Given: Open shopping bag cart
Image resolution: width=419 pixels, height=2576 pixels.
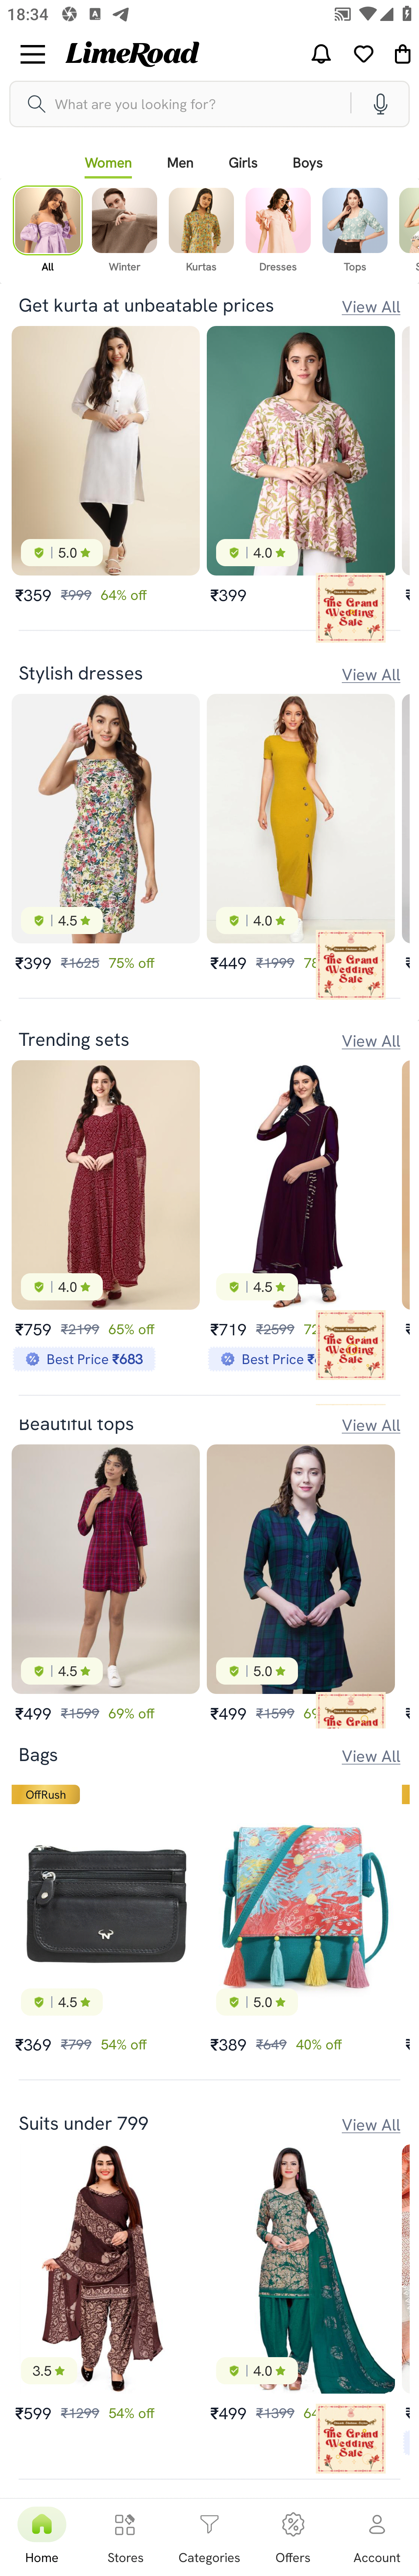Looking at the screenshot, I should click(402, 54).
